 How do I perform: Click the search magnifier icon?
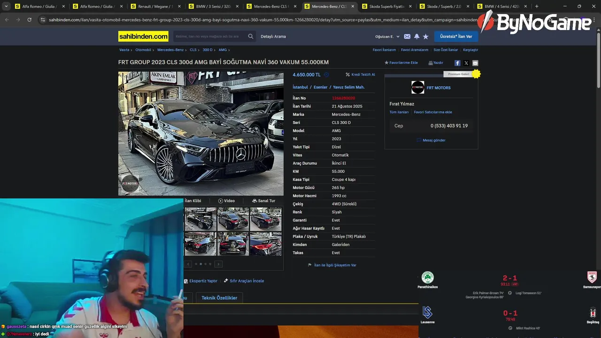[x=251, y=36]
